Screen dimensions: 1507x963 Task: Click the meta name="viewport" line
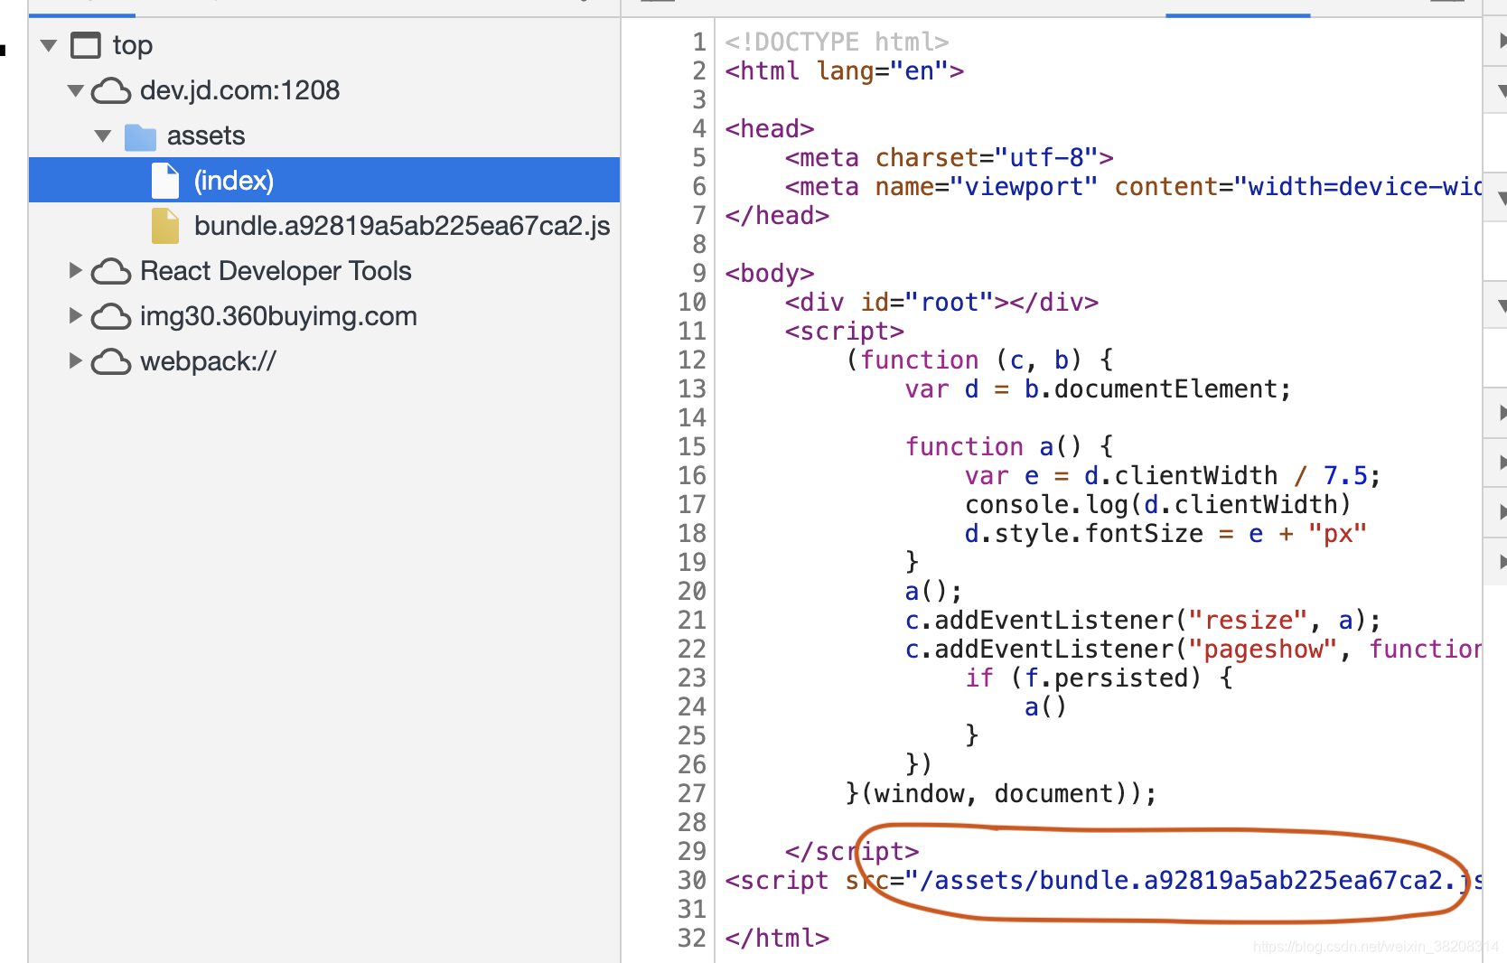(1133, 186)
